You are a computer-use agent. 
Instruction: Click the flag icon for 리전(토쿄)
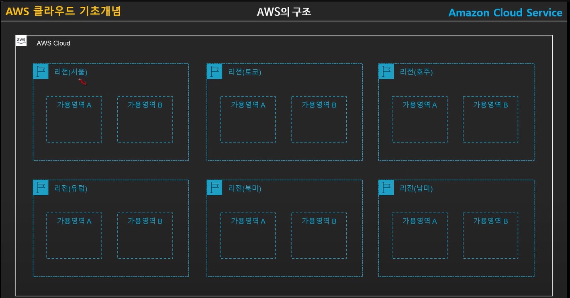click(x=215, y=71)
